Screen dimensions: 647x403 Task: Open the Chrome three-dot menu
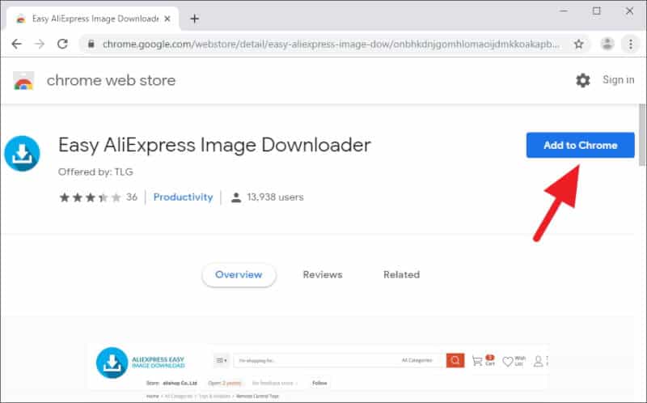631,44
